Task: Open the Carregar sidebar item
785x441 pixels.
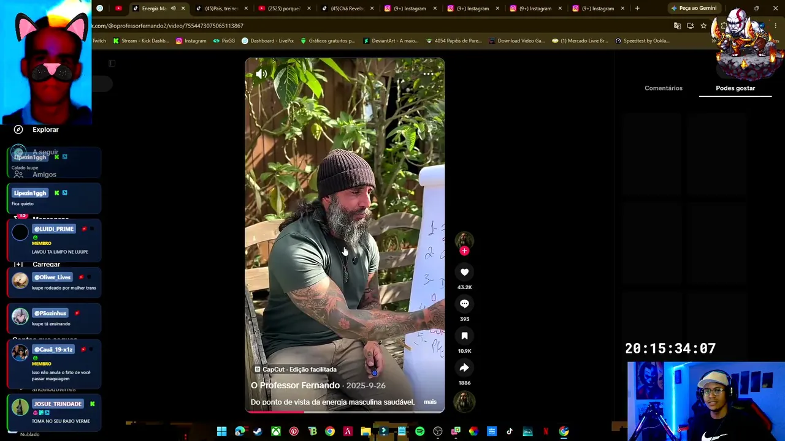Action: [46, 265]
